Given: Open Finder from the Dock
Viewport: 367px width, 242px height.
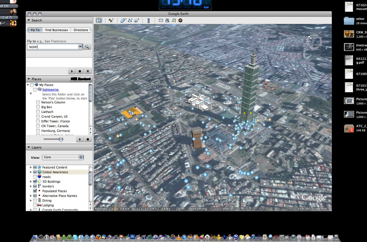Looking at the screenshot, I should click(x=35, y=237).
